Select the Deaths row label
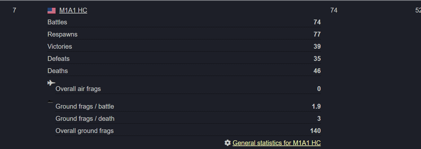The image size is (421, 149). click(58, 71)
